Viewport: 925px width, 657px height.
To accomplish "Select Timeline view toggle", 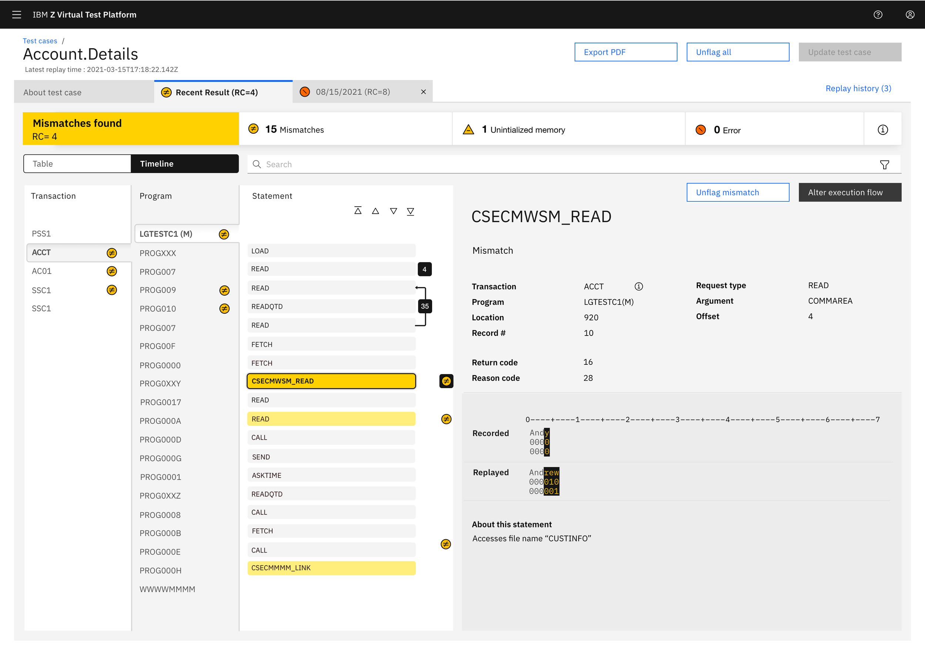I will pyautogui.click(x=185, y=164).
